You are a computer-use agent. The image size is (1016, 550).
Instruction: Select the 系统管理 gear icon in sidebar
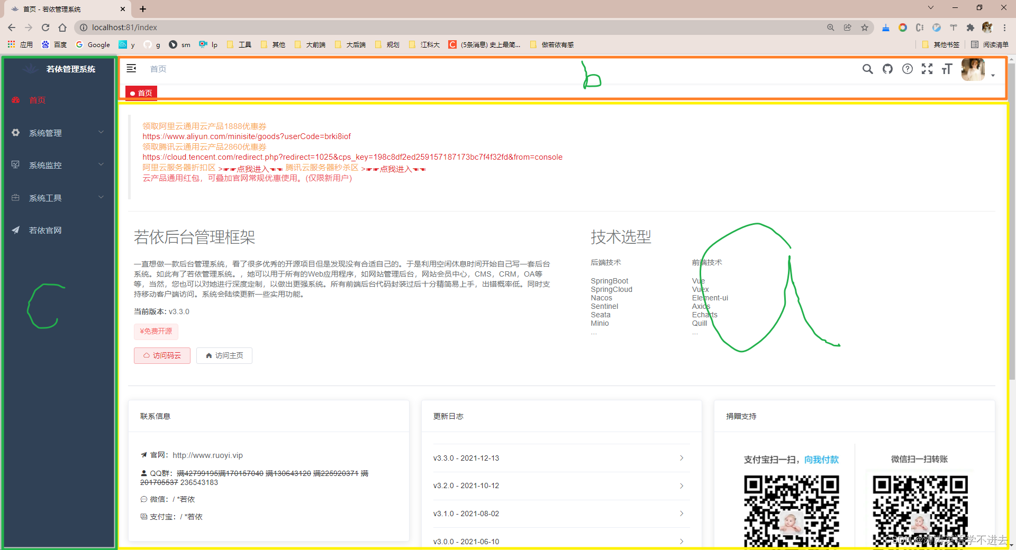[15, 133]
